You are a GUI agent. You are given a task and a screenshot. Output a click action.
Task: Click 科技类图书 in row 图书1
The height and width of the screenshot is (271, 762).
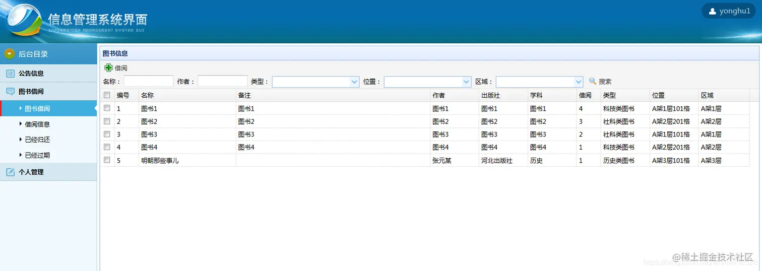click(618, 108)
